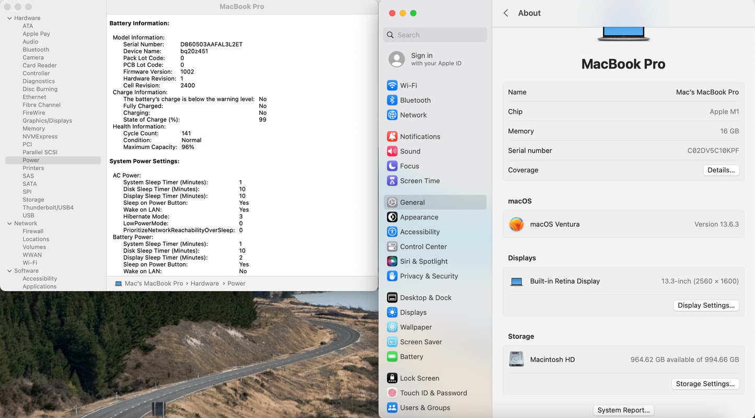The image size is (755, 418).
Task: Click the Apple ID avatar icon
Action: [x=397, y=59]
